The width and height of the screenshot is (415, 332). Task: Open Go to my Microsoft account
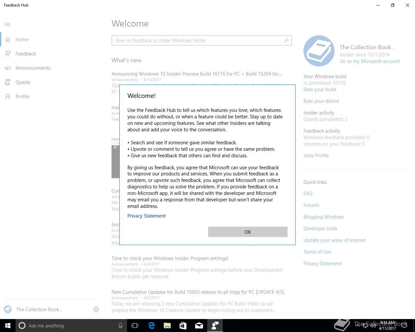coord(370,61)
